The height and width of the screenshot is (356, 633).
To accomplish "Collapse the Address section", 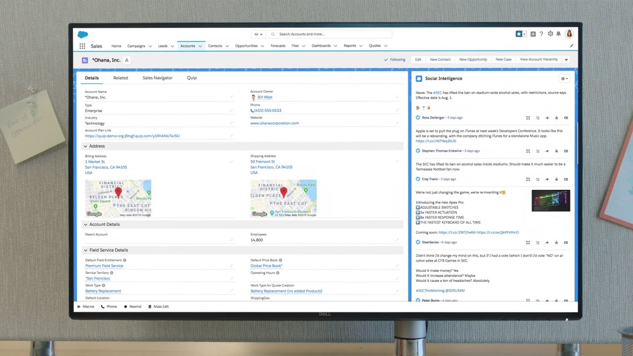I will (x=85, y=146).
